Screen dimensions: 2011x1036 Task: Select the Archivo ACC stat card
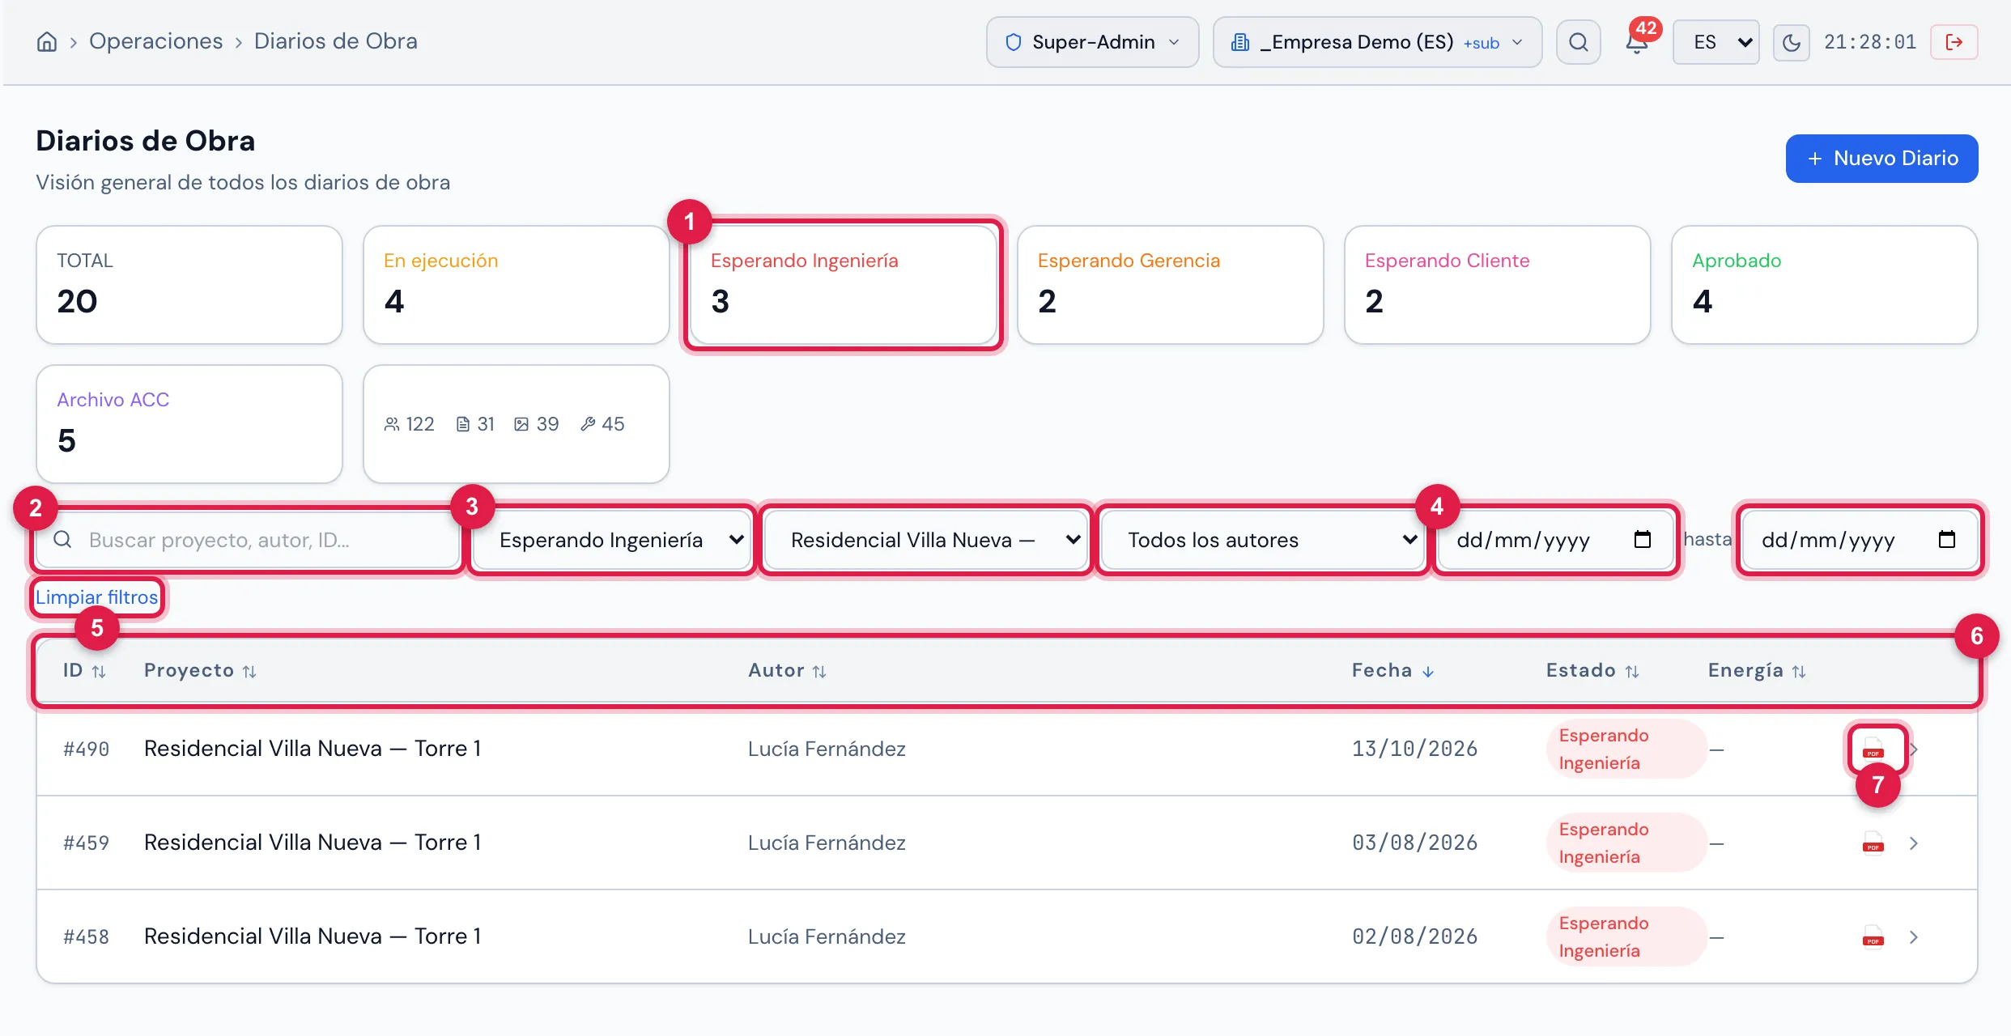tap(189, 424)
